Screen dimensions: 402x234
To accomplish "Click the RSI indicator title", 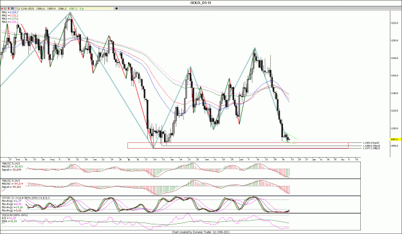I will (15, 215).
